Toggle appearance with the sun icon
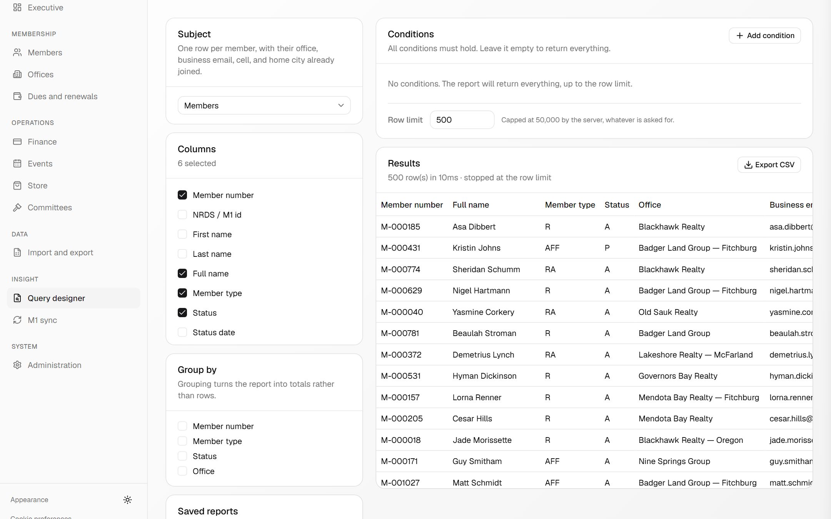The image size is (831, 519). coord(127,499)
